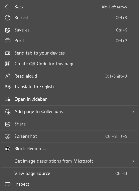The width and height of the screenshot is (139, 191).
Task: Click the Alt+Left arrow shortcut text
Action: coord(114,7)
